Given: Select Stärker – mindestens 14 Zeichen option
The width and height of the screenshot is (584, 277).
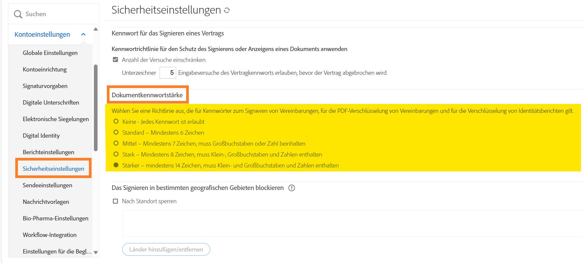Looking at the screenshot, I should (x=116, y=165).
